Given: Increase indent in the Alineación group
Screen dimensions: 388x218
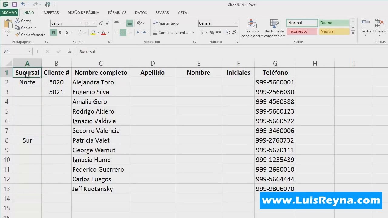Looking at the screenshot, I should 146,33.
